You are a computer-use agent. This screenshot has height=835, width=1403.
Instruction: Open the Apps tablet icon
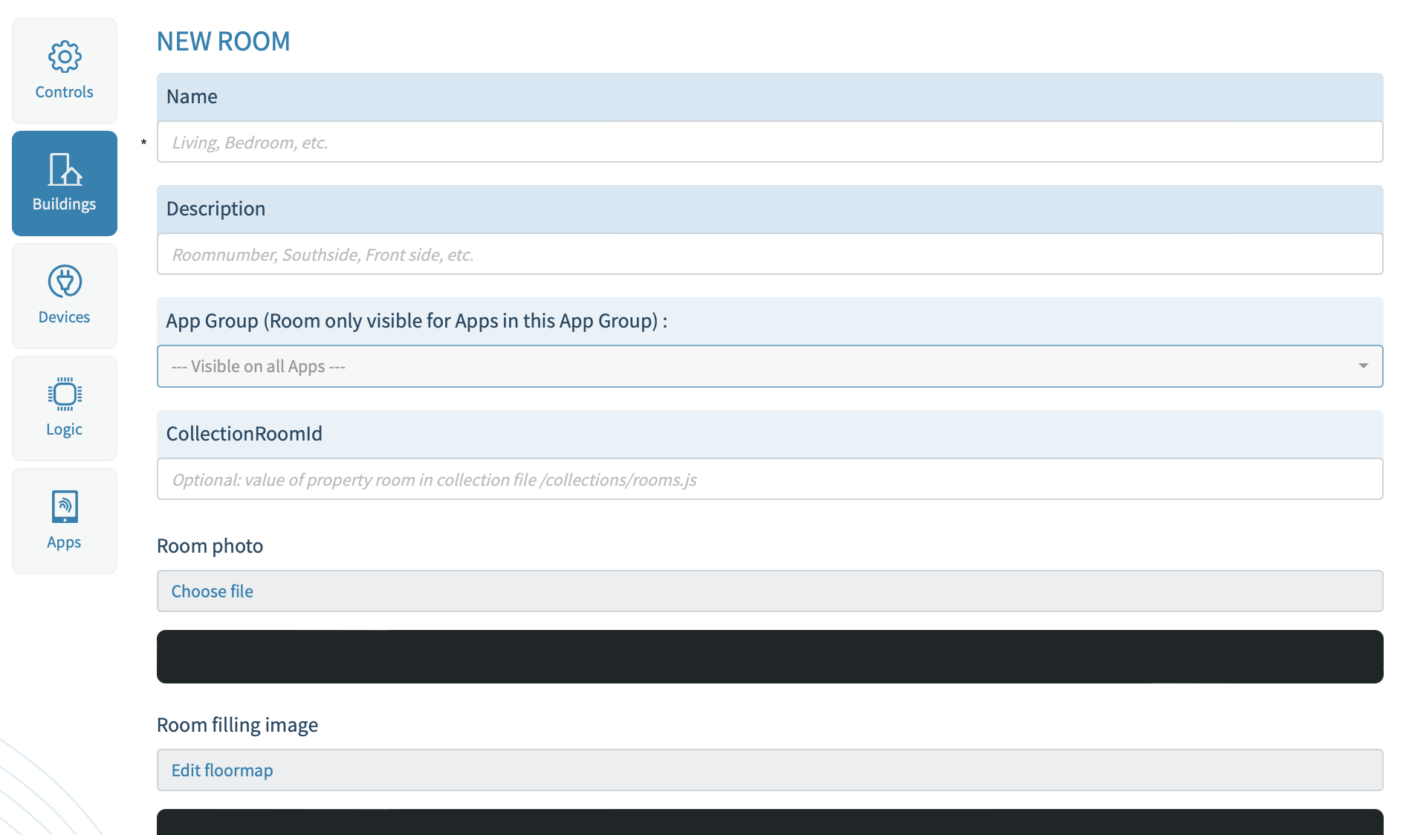click(x=65, y=507)
